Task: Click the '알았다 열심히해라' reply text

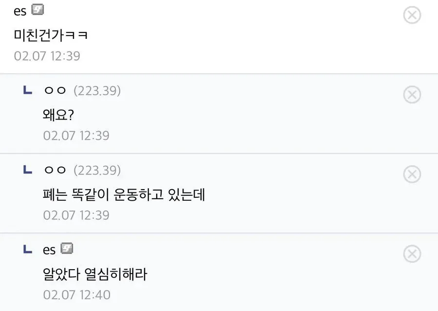Action: [94, 274]
